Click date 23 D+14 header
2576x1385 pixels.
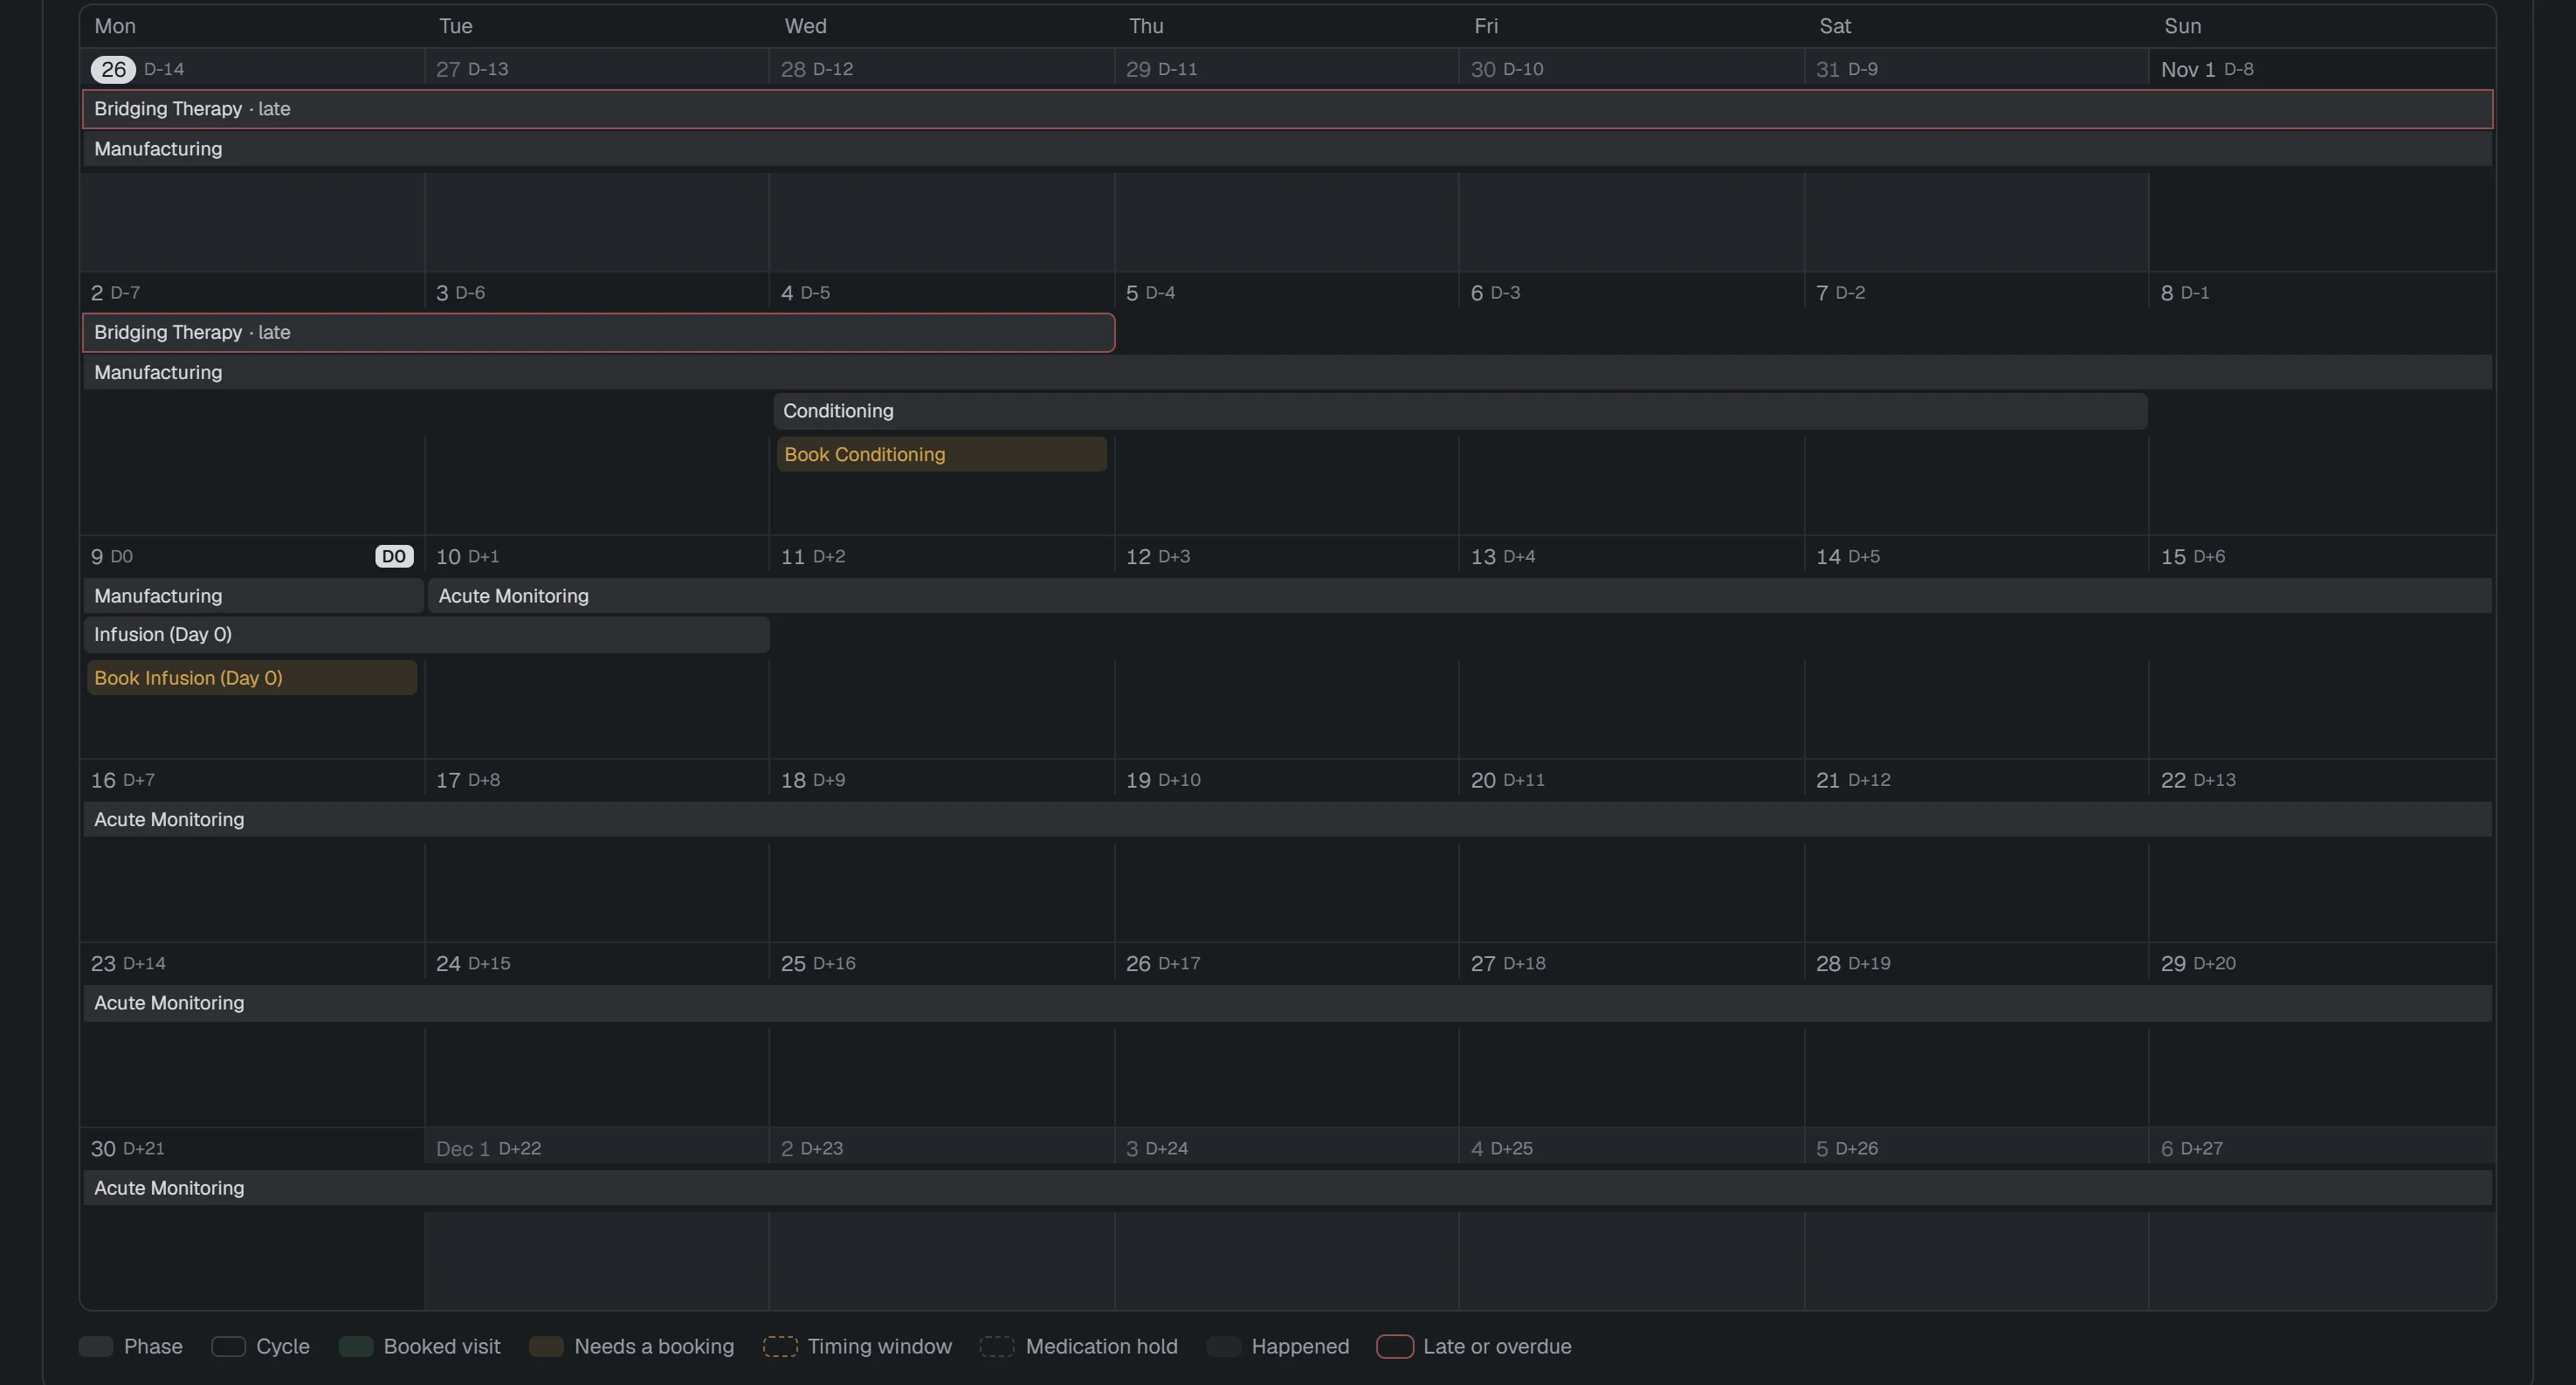128,963
